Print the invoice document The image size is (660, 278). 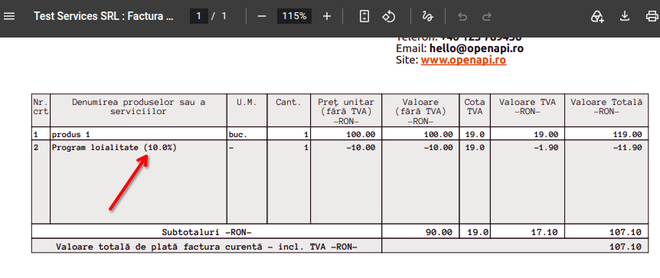coord(652,16)
